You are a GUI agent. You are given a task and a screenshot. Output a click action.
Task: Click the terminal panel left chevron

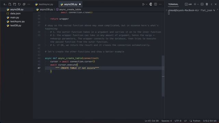211,4
